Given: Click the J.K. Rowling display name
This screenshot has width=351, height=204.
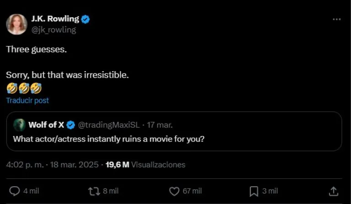Looking at the screenshot, I should [x=55, y=19].
